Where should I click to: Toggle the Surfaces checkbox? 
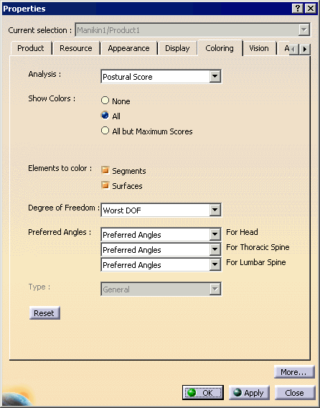coord(105,185)
